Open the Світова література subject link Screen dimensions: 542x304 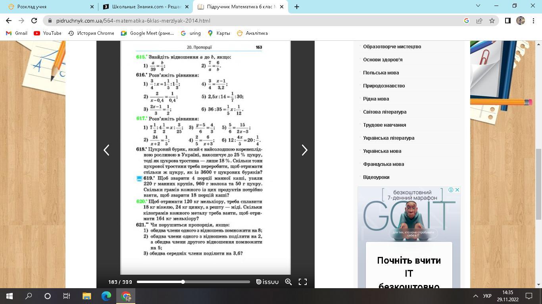[385, 112]
